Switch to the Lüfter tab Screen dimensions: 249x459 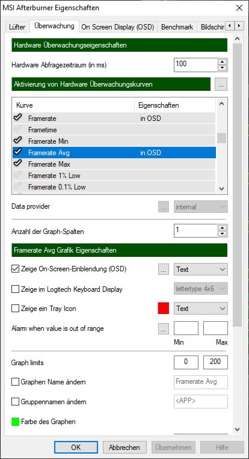coord(17,27)
